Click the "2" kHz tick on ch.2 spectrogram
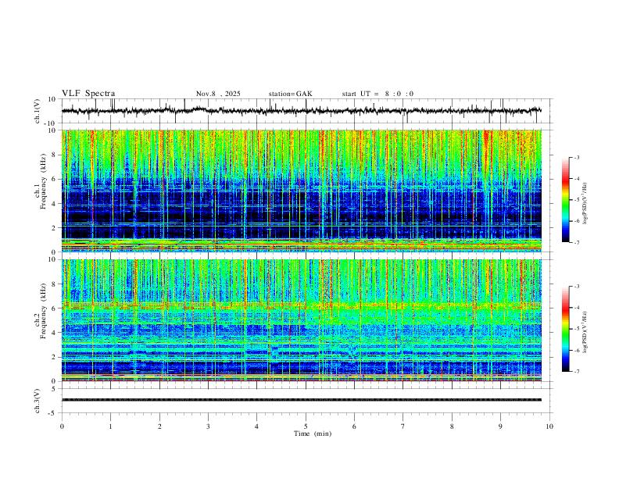619x478 pixels. click(55, 357)
